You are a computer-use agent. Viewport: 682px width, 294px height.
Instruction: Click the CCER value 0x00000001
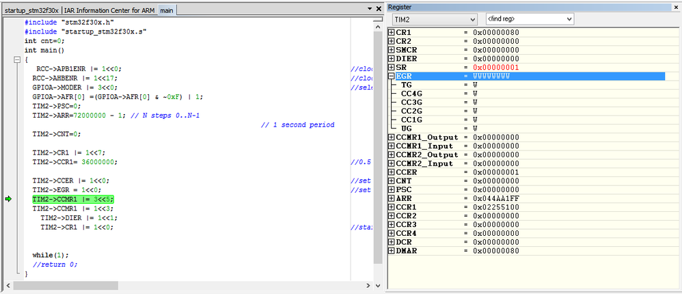click(x=496, y=172)
